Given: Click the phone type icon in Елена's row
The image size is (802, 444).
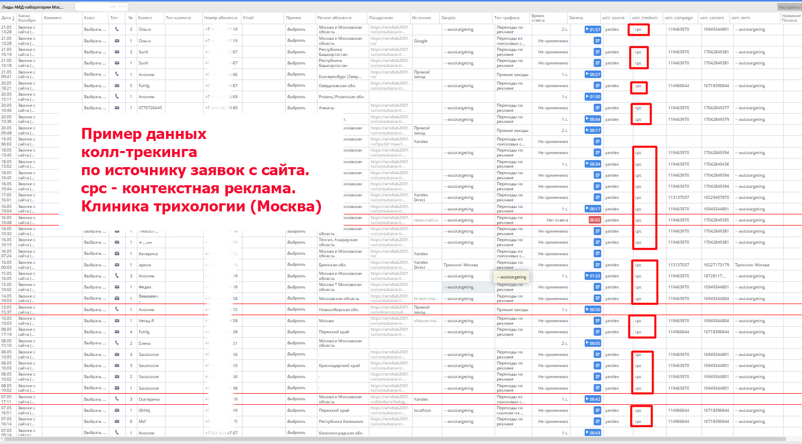Looking at the screenshot, I should (x=117, y=343).
